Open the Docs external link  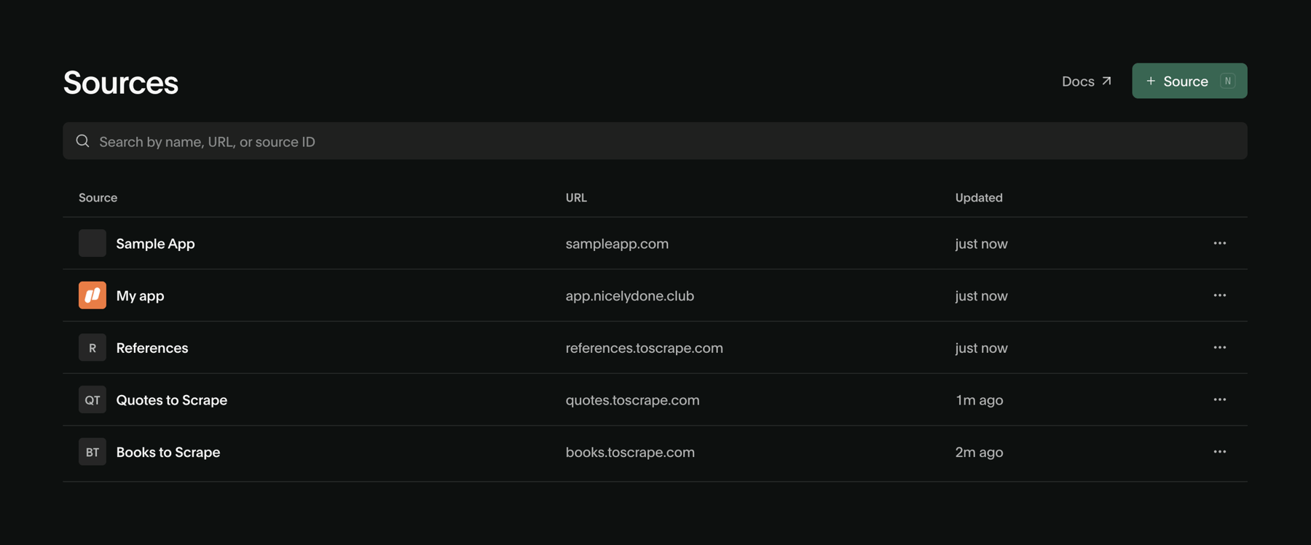click(1087, 81)
